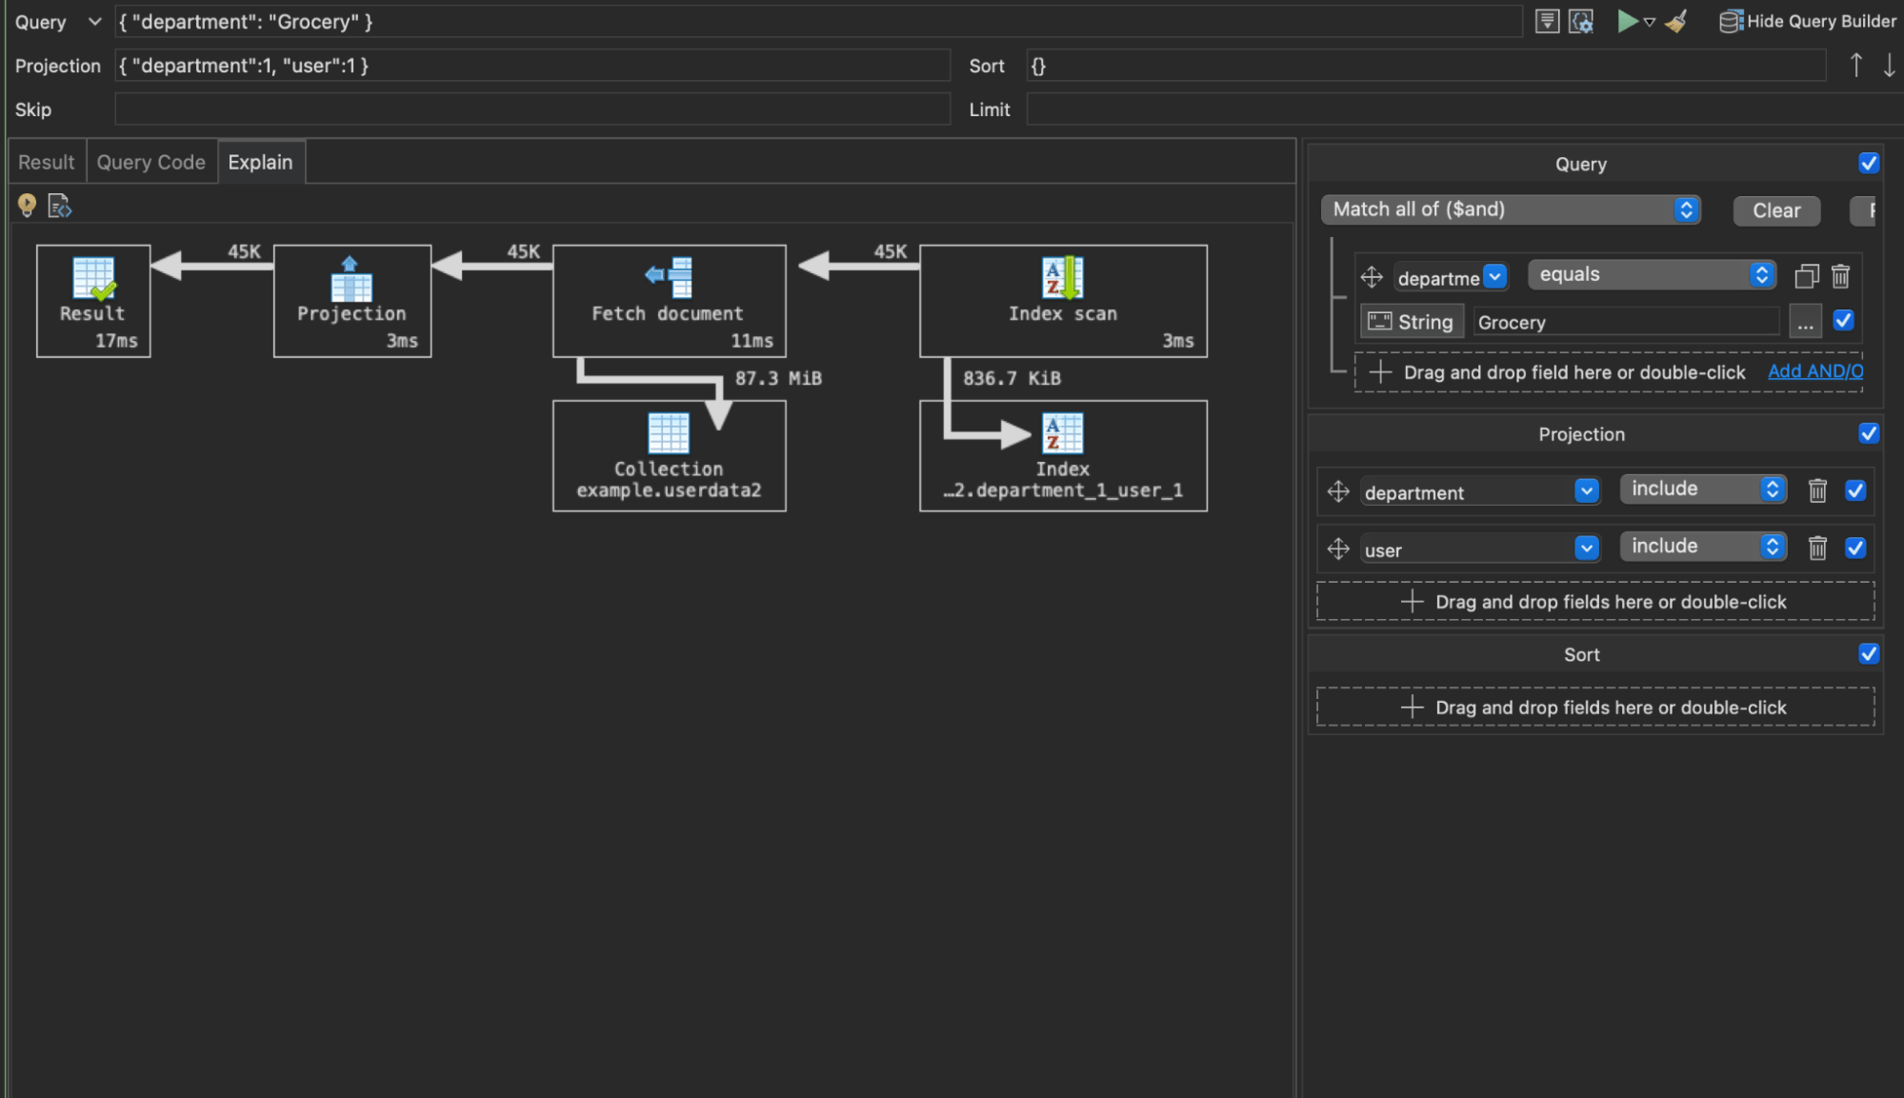Clear the query with the broom icon
This screenshot has height=1098, width=1904.
point(1675,21)
